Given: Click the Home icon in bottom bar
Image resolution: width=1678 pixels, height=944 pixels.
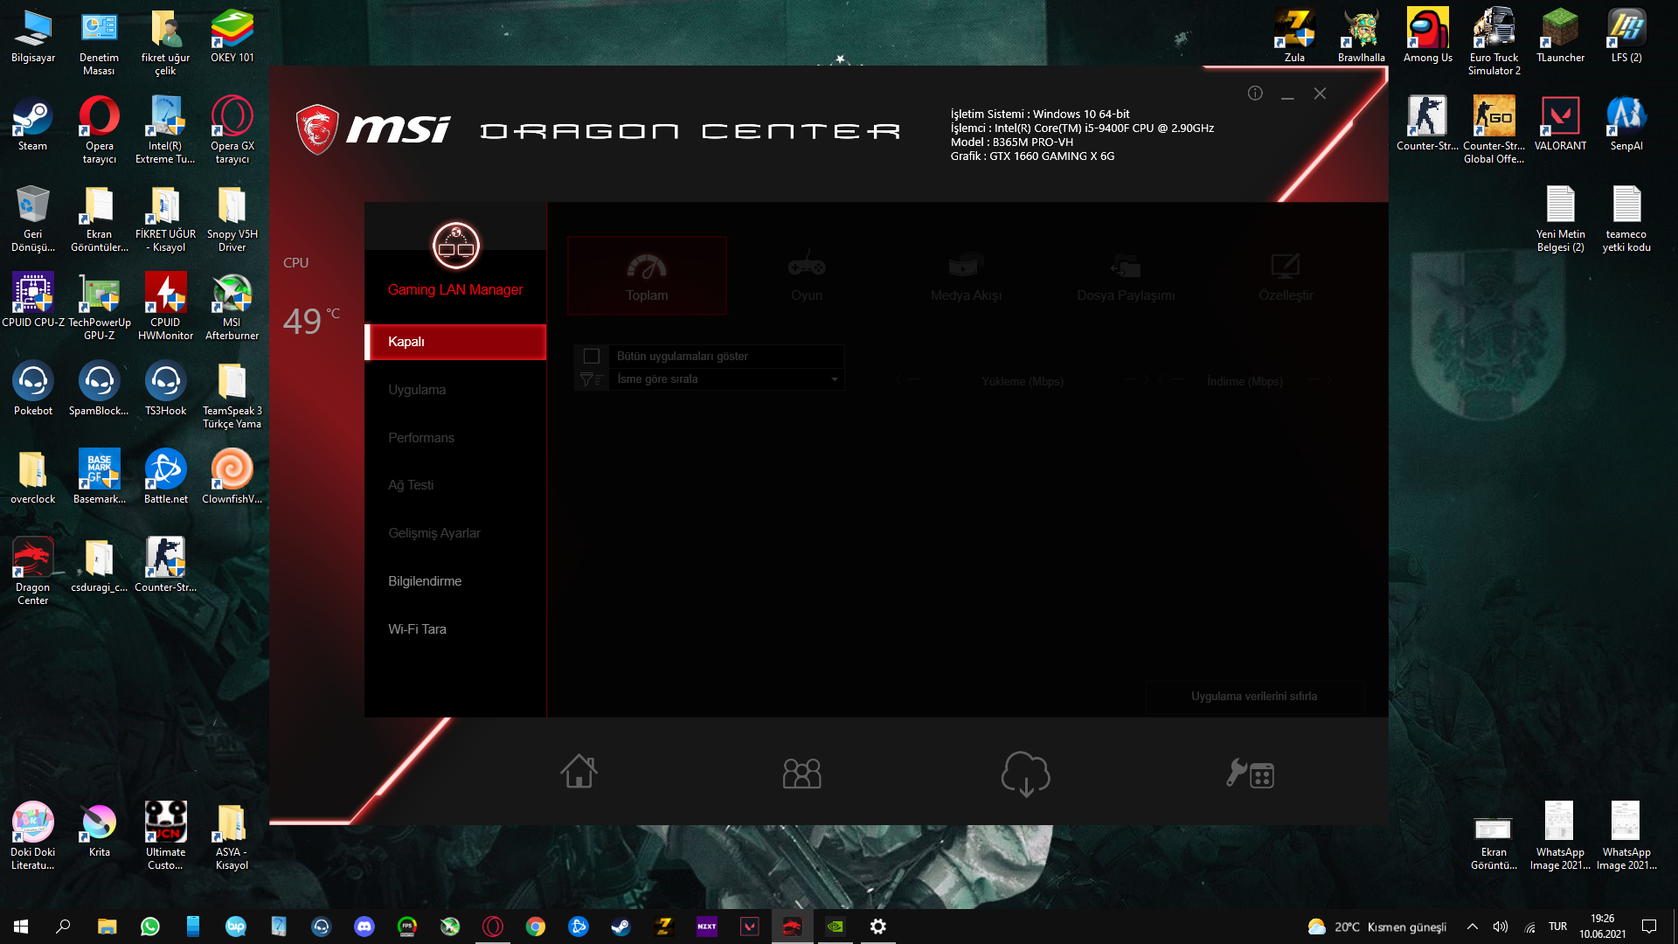Looking at the screenshot, I should 579,772.
